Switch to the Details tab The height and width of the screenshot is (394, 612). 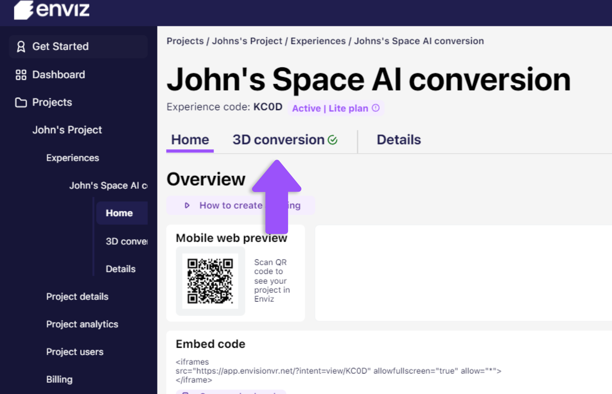point(399,140)
